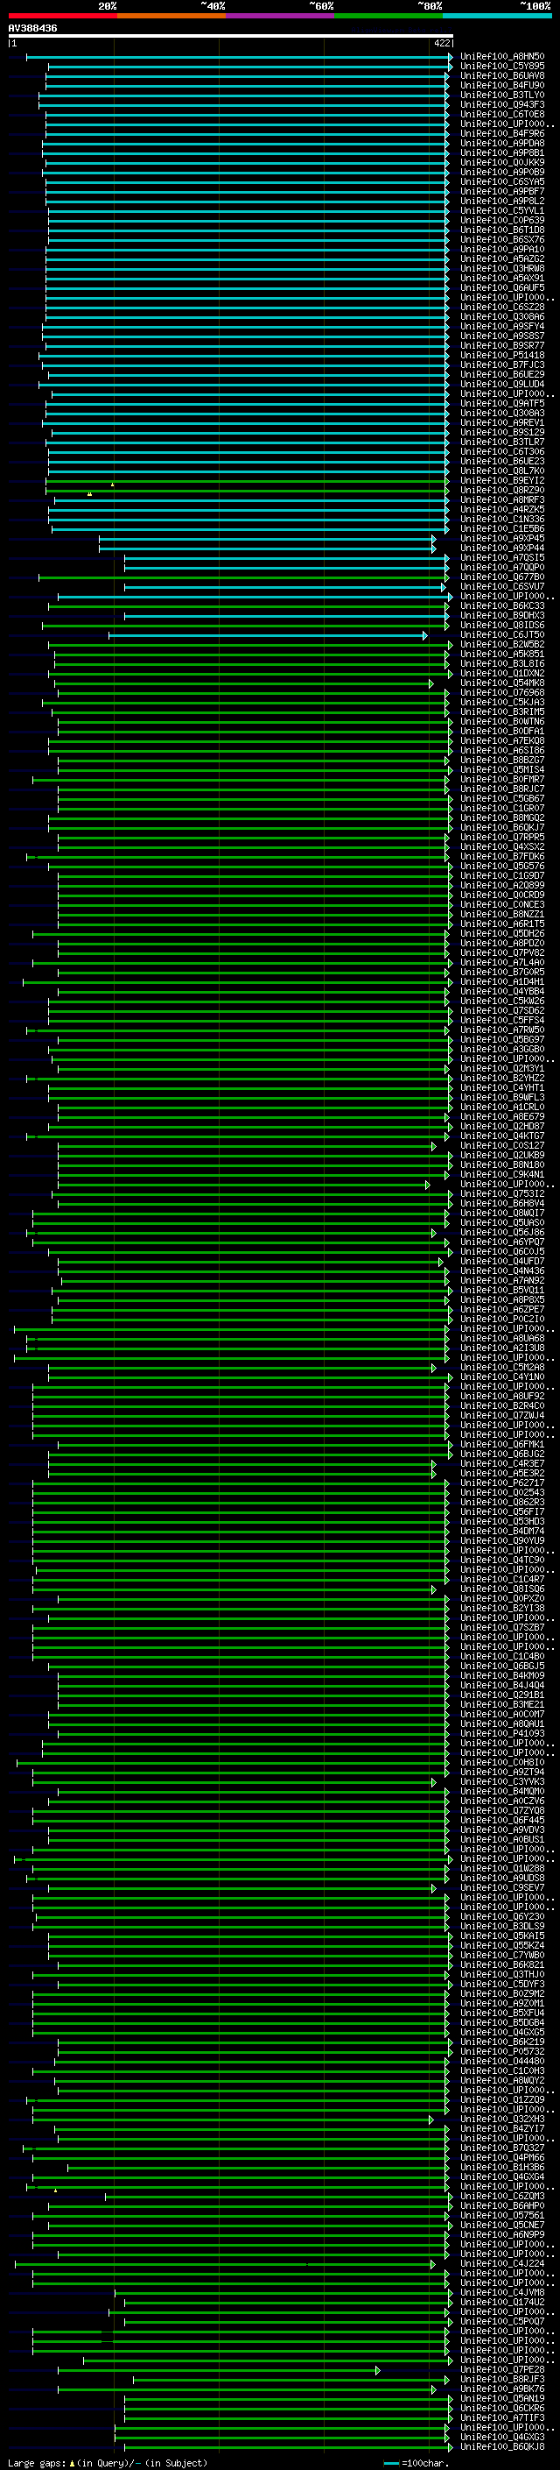Click the green ~80% identity legend bar
The image size is (560, 2470).
[388, 16]
